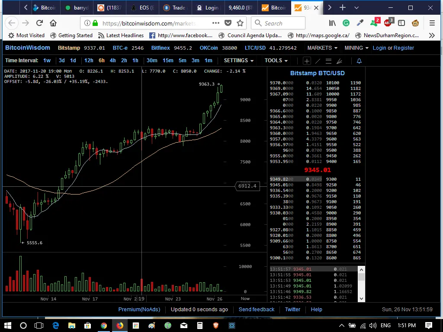
Task: Select the 6h time interval
Action: [x=101, y=61]
